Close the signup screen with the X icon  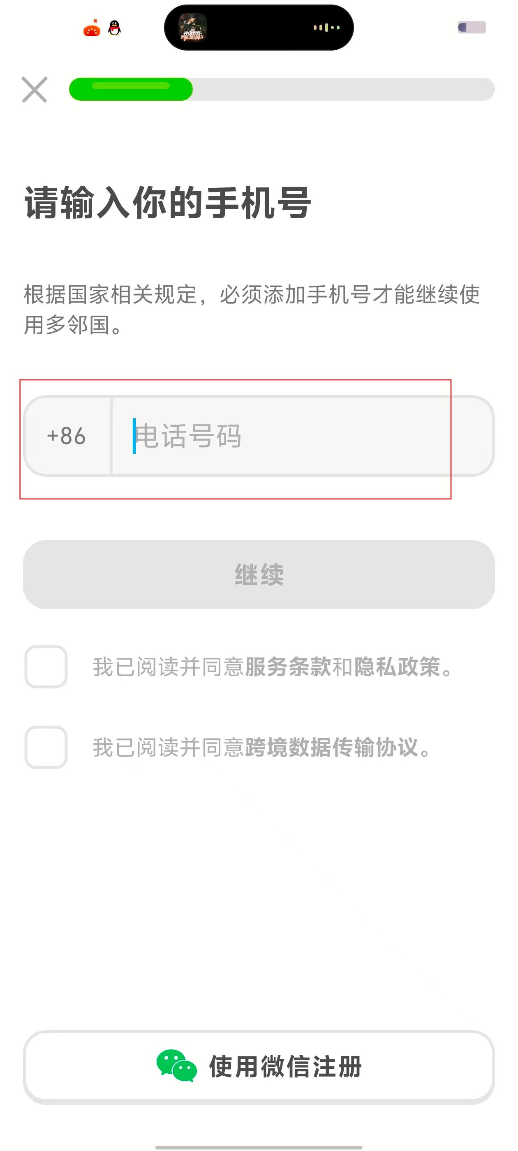[x=35, y=90]
